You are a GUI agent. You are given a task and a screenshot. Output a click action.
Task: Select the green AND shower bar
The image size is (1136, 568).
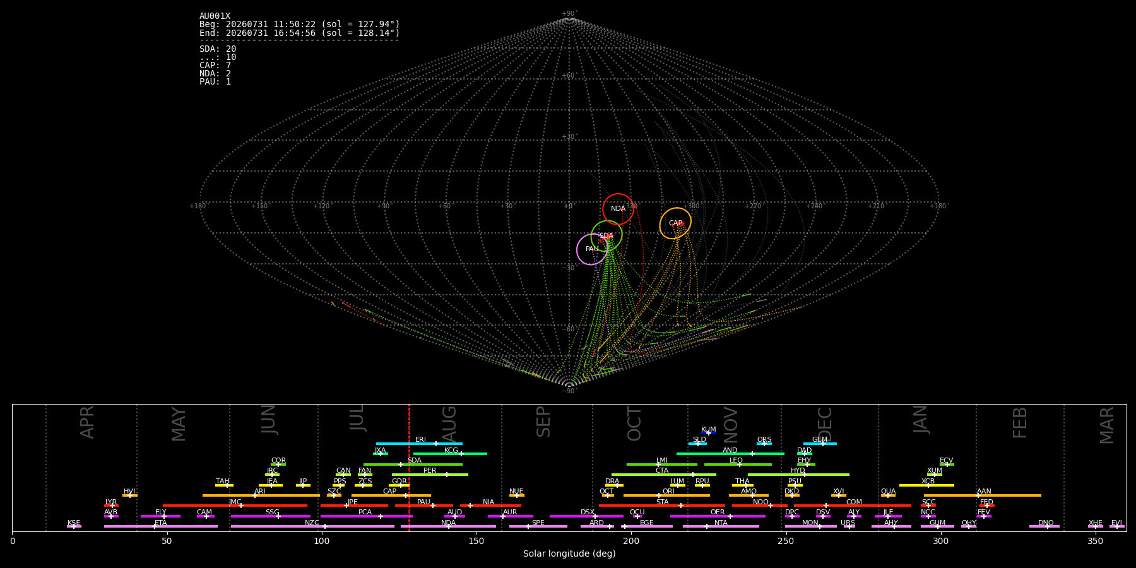pyautogui.click(x=730, y=454)
